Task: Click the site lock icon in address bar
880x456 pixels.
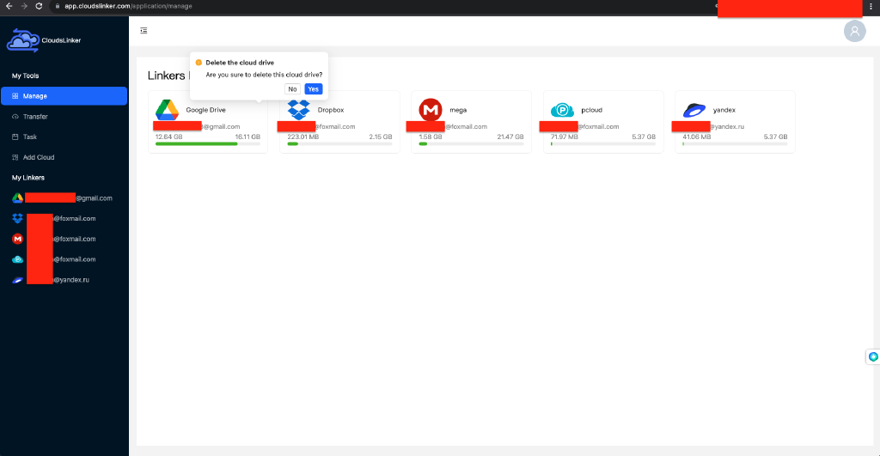Action: click(x=58, y=6)
